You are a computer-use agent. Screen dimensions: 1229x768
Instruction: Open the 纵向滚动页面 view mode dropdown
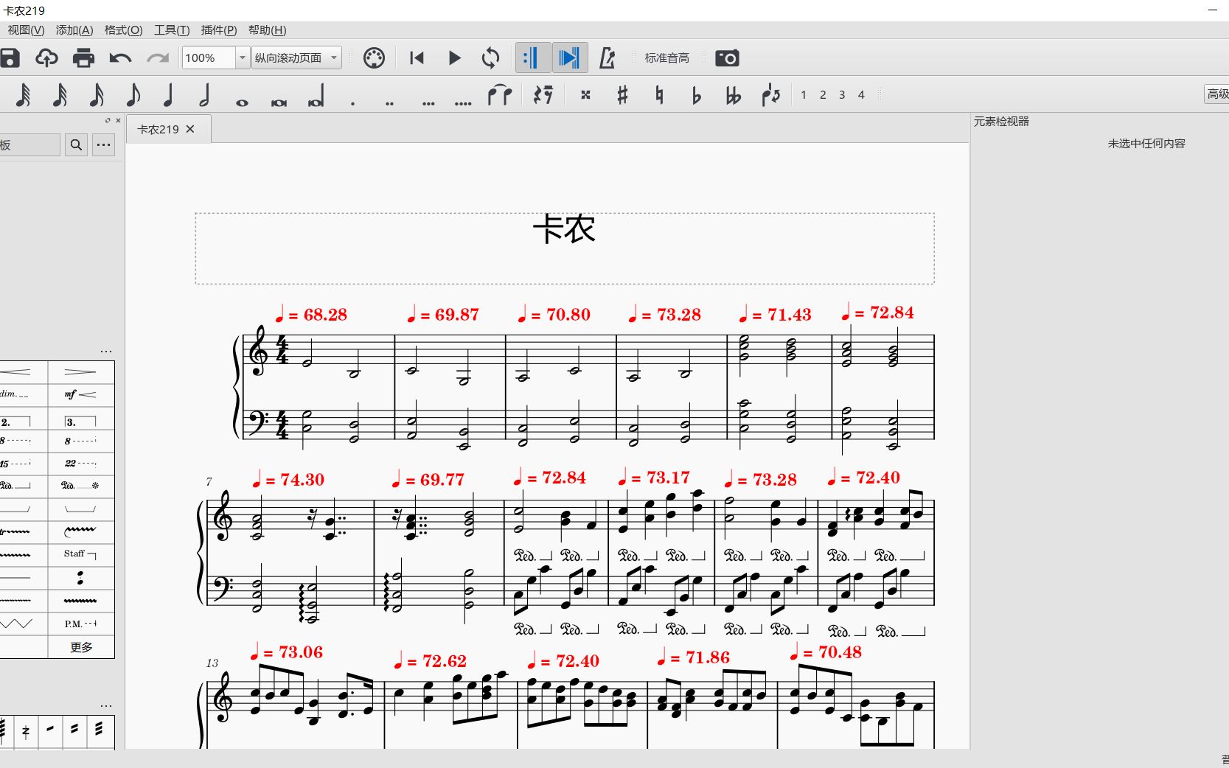[296, 57]
